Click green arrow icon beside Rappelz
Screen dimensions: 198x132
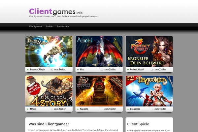[78, 109]
